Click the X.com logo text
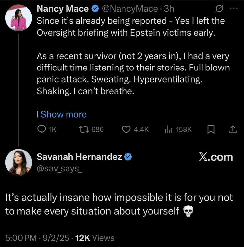The image size is (244, 247). 216,157
